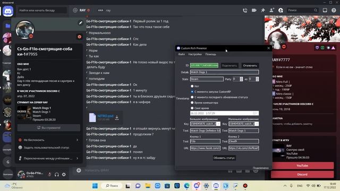This screenshot has width=340, height=191.
Task: Select 'Своё время' timestamp option
Action: [x=192, y=108]
